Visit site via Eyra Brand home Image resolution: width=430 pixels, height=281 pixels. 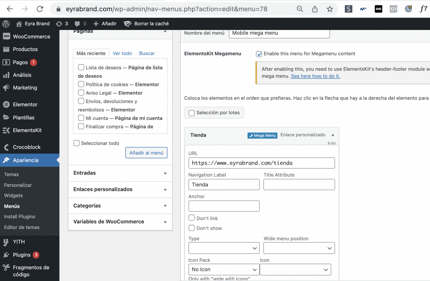click(x=33, y=24)
